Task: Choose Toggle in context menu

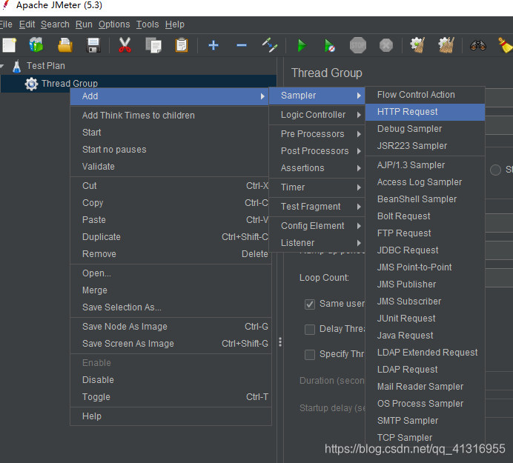Action: (171, 397)
